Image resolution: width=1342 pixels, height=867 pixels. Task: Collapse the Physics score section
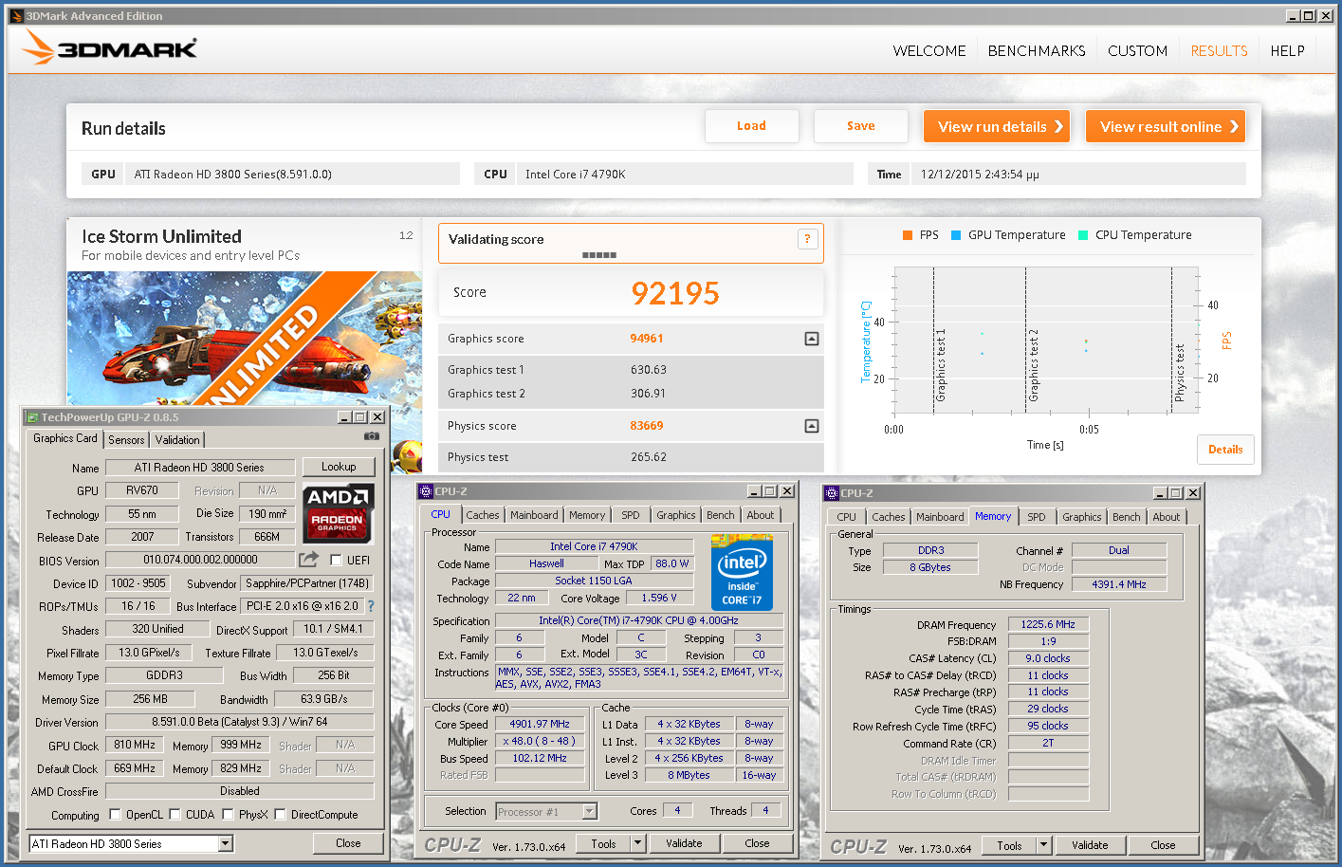click(812, 426)
